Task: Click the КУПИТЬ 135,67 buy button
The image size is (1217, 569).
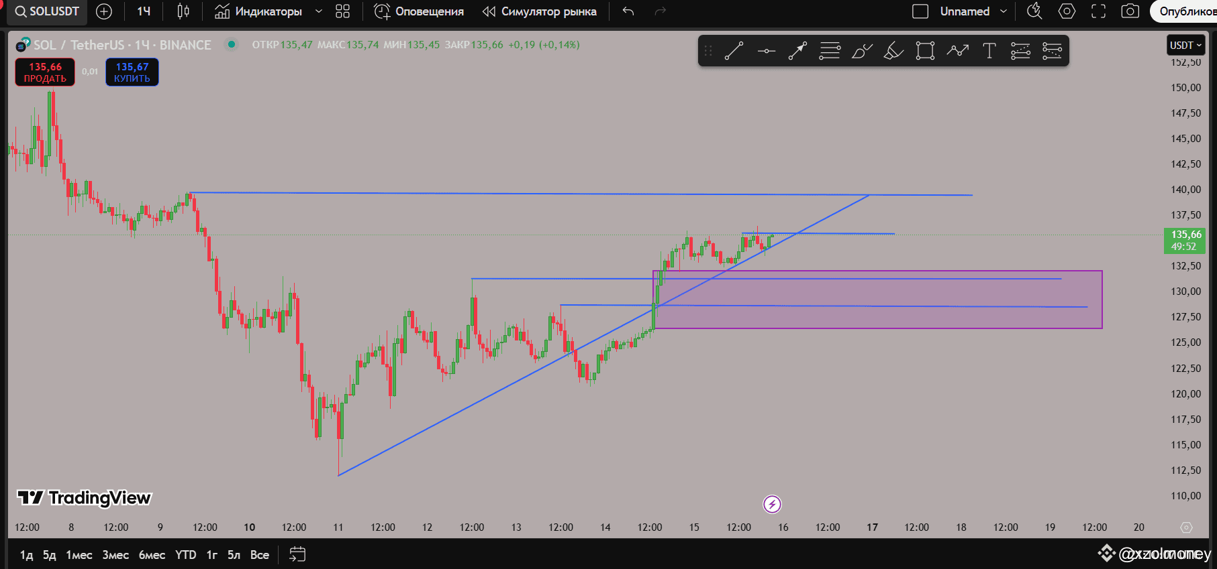Action: 132,72
